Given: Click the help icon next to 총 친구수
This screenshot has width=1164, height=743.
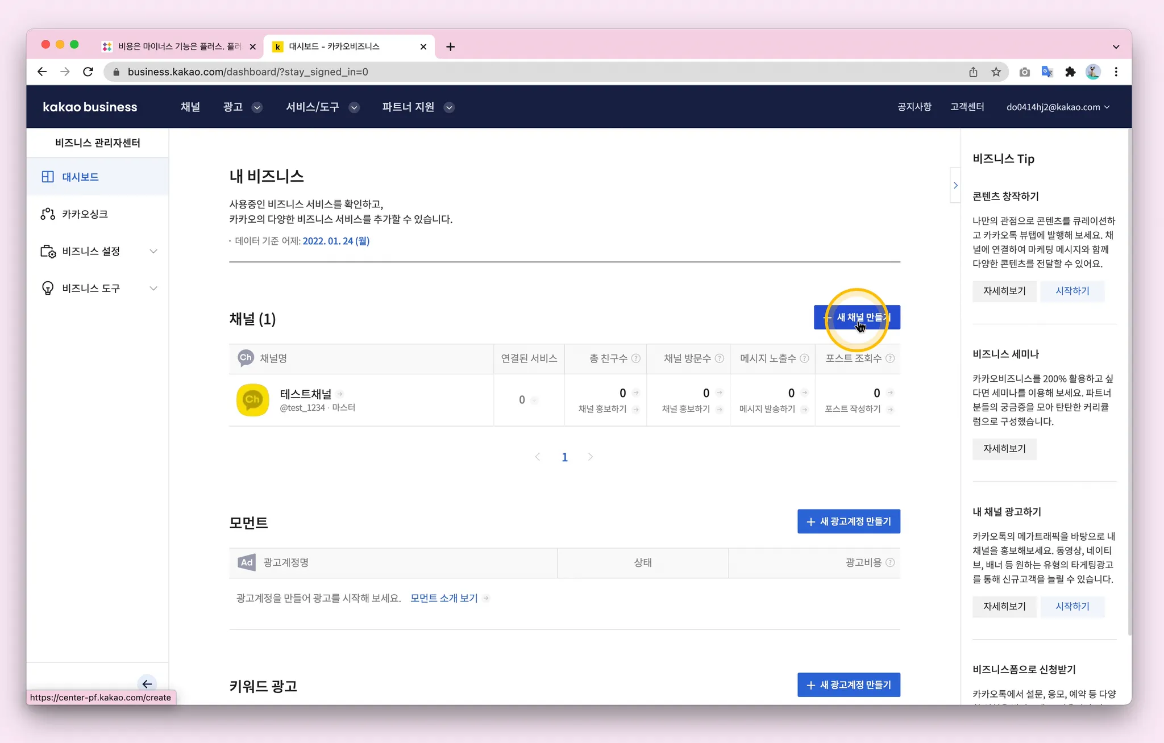Looking at the screenshot, I should (636, 358).
